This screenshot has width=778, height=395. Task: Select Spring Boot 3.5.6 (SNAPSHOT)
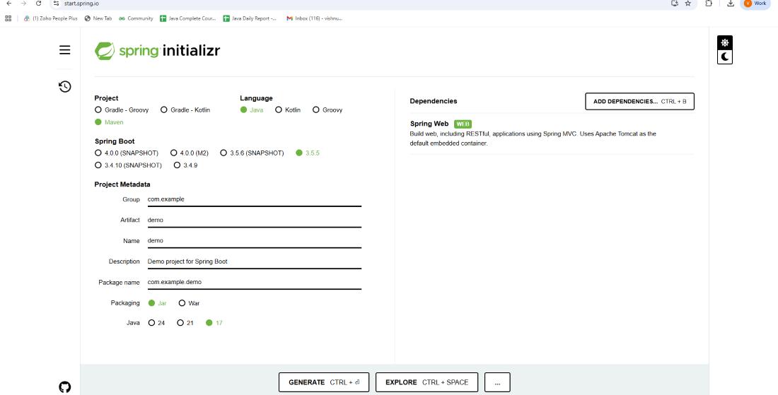tap(252, 153)
